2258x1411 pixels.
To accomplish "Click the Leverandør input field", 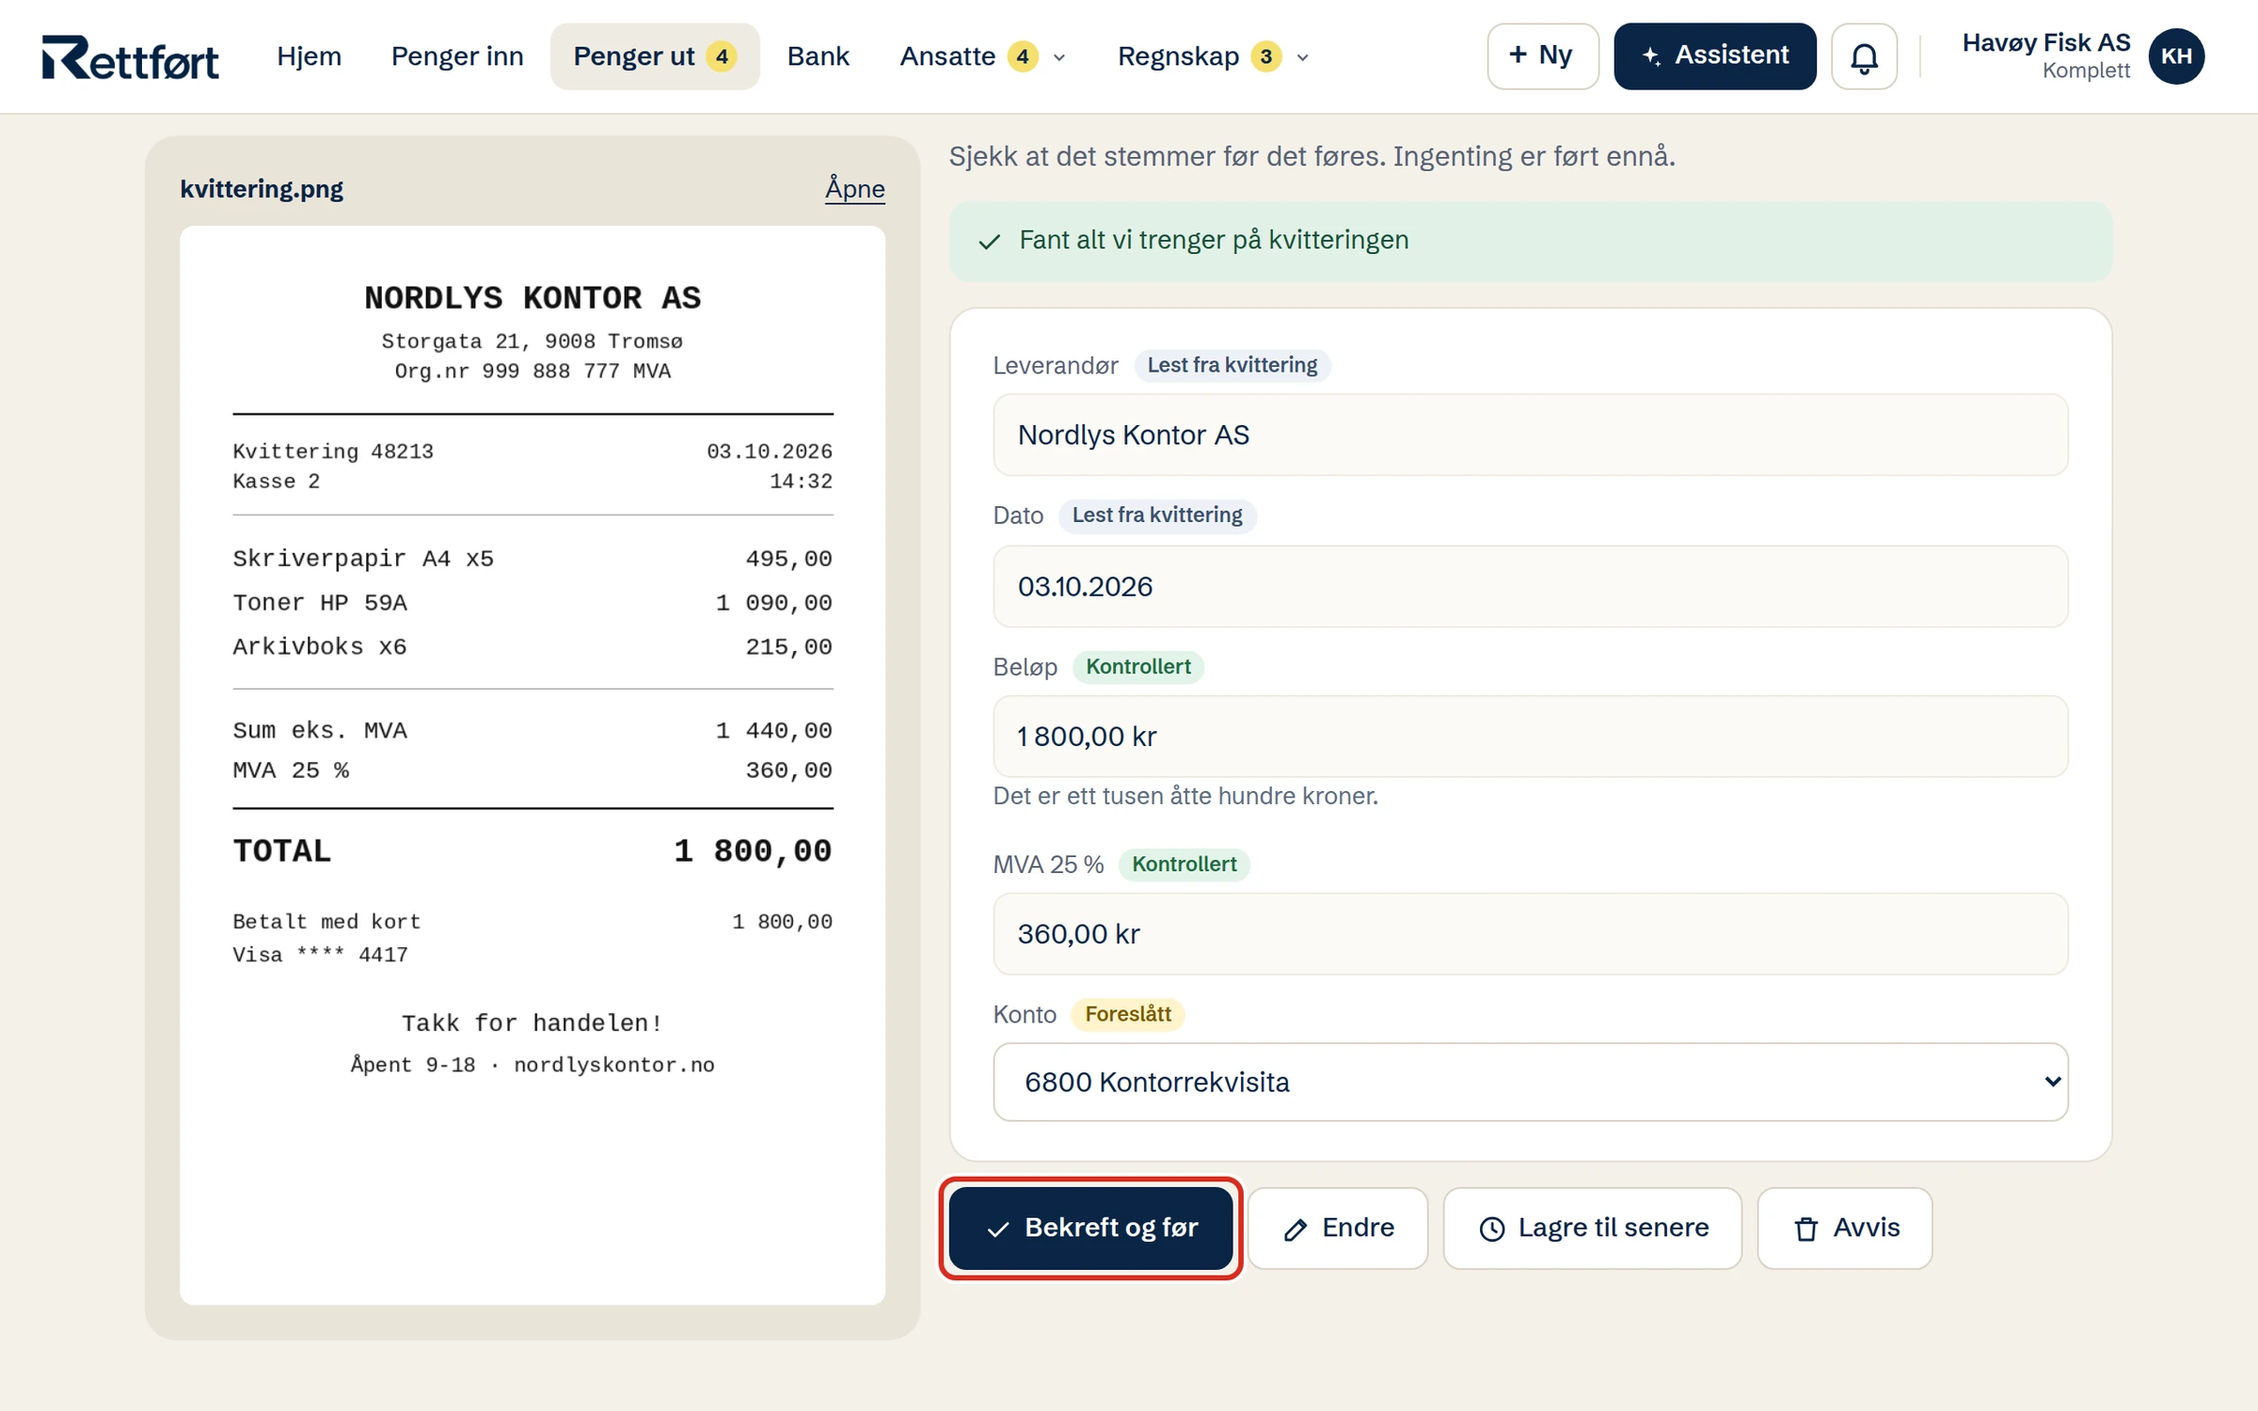I will pos(1530,435).
